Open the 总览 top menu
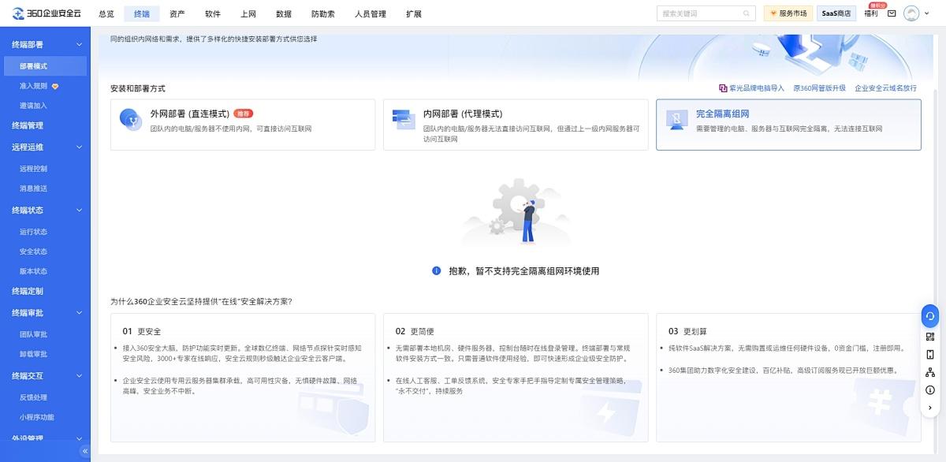This screenshot has width=946, height=462. (106, 14)
